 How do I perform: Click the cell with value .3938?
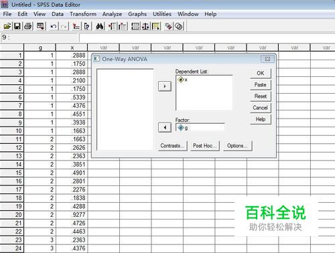pyautogui.click(x=72, y=122)
